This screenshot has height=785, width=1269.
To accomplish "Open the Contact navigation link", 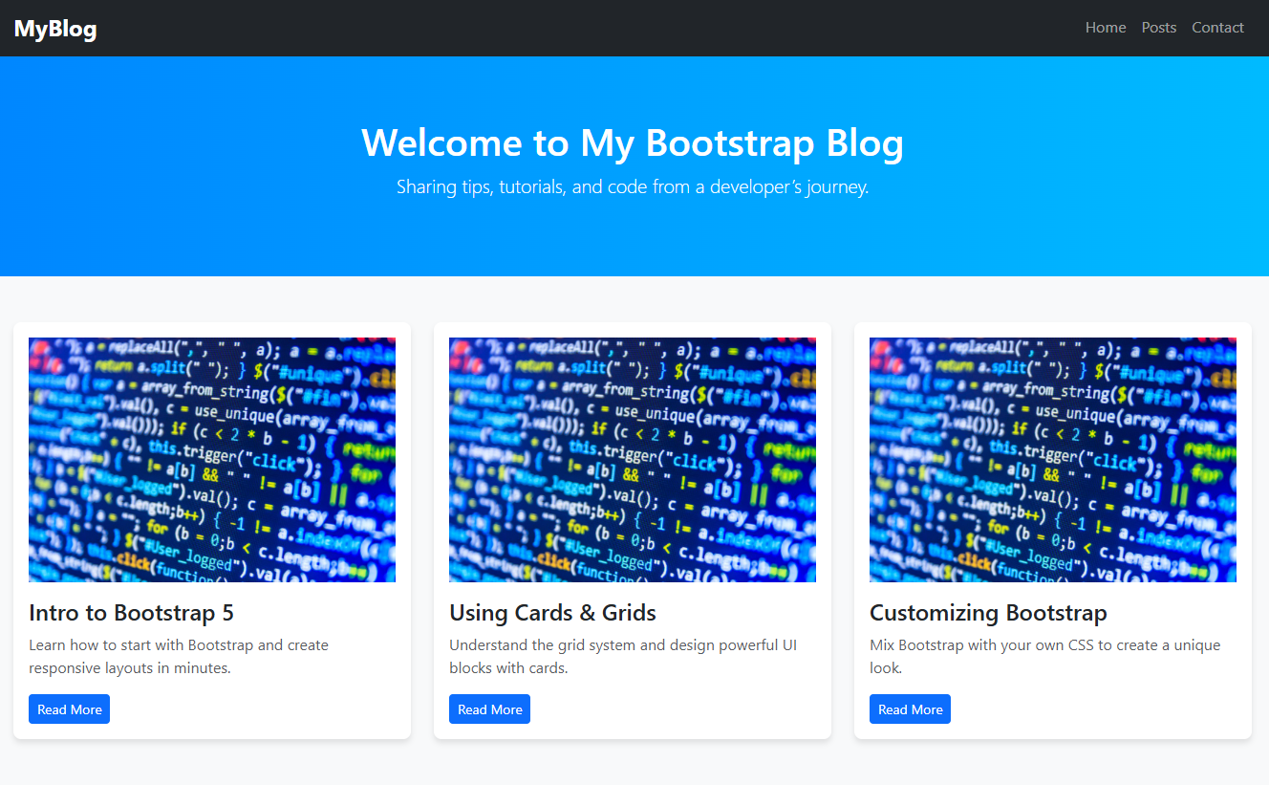I will click(1217, 28).
